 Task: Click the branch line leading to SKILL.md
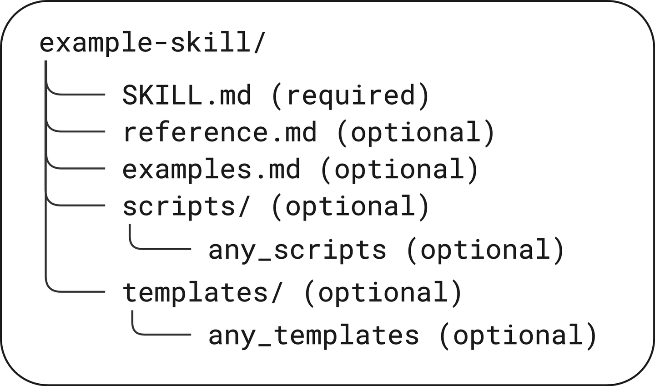(x=77, y=94)
